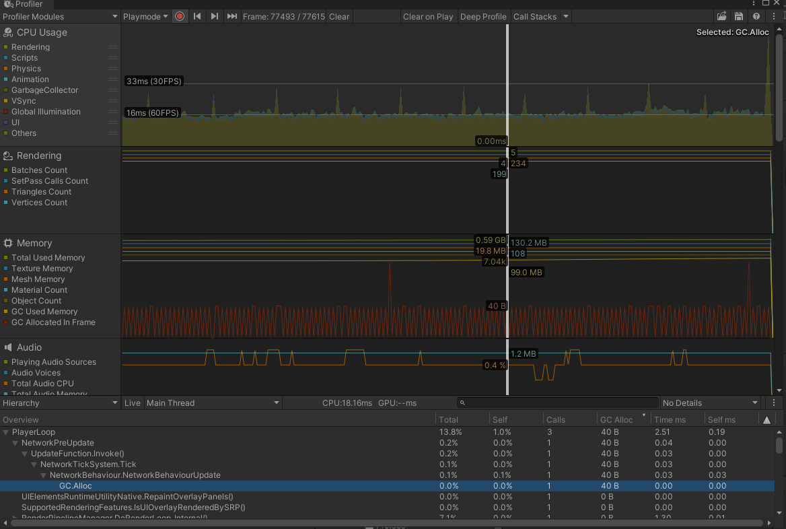The image size is (786, 529).
Task: Click the charts vertical scrollbar thumb
Action: (779, 86)
